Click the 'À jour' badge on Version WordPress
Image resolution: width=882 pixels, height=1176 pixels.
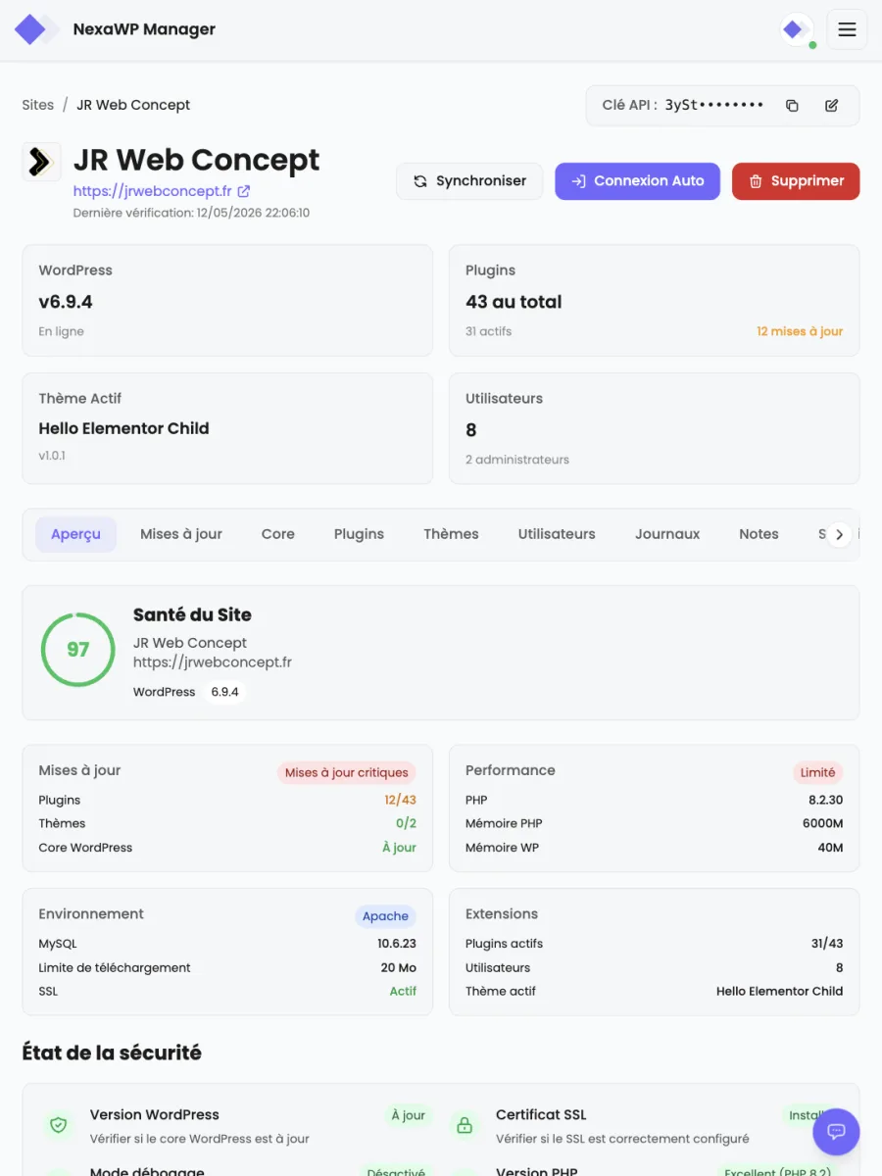point(408,1115)
